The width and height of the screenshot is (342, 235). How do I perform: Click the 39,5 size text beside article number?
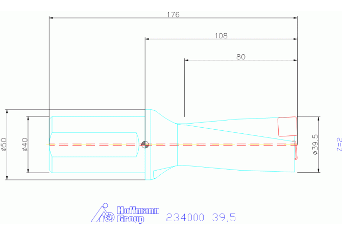point(224,218)
